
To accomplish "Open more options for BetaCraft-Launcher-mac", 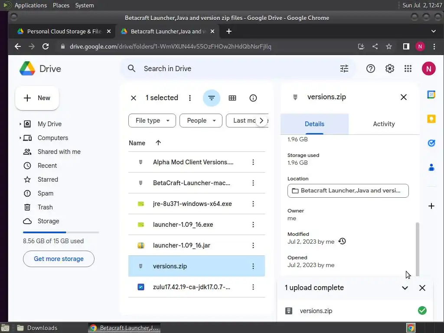I will 253,183.
